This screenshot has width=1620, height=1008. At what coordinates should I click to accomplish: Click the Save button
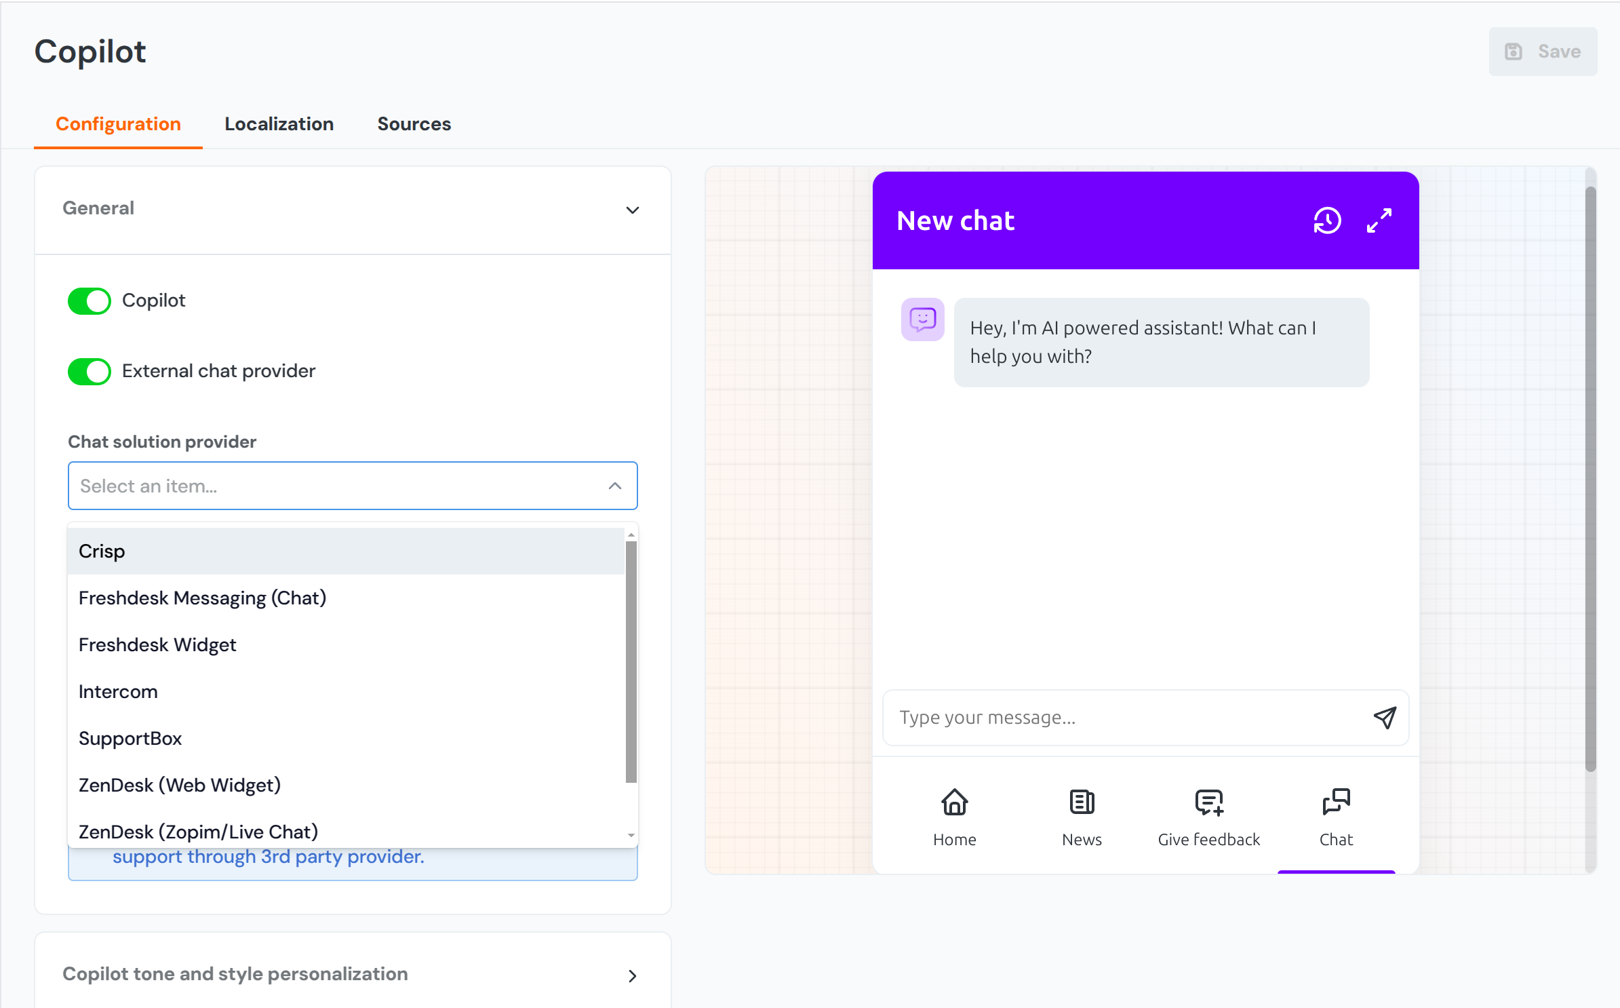(1542, 52)
